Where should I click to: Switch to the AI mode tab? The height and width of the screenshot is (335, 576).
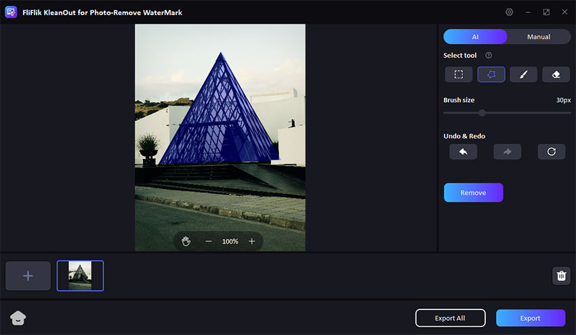pos(475,37)
